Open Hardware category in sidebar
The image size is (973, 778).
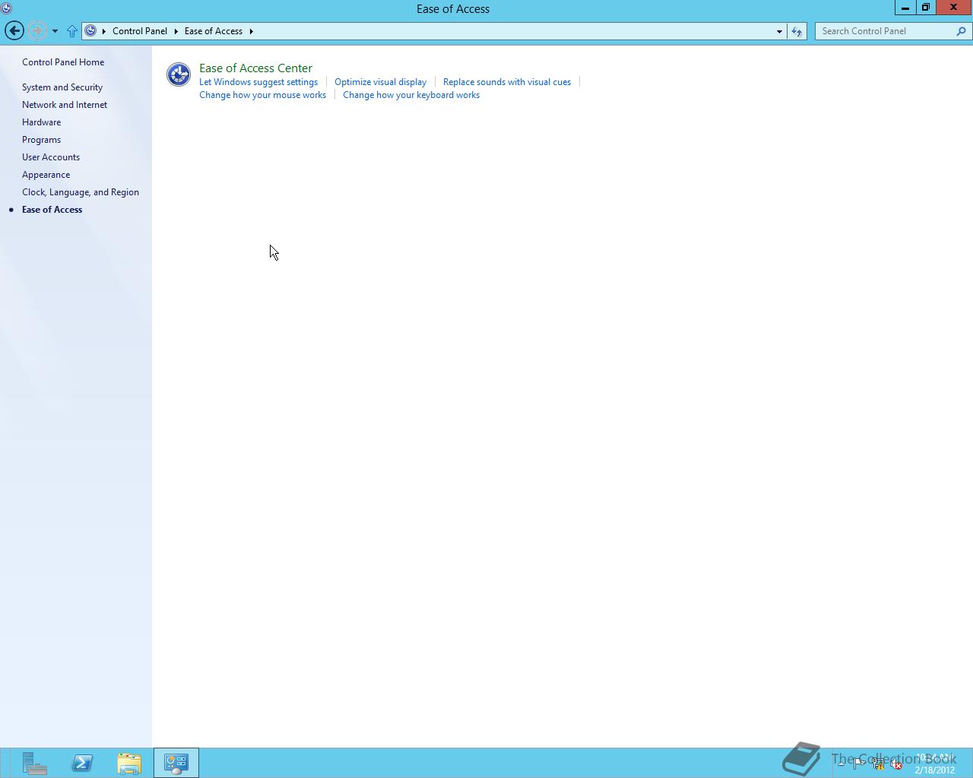(x=42, y=122)
